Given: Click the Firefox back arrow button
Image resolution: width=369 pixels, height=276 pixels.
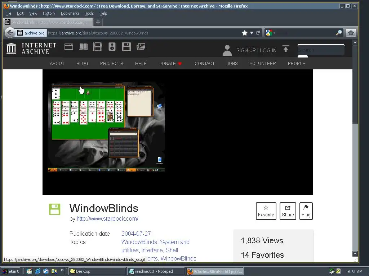Looking at the screenshot, I should click(10, 33).
